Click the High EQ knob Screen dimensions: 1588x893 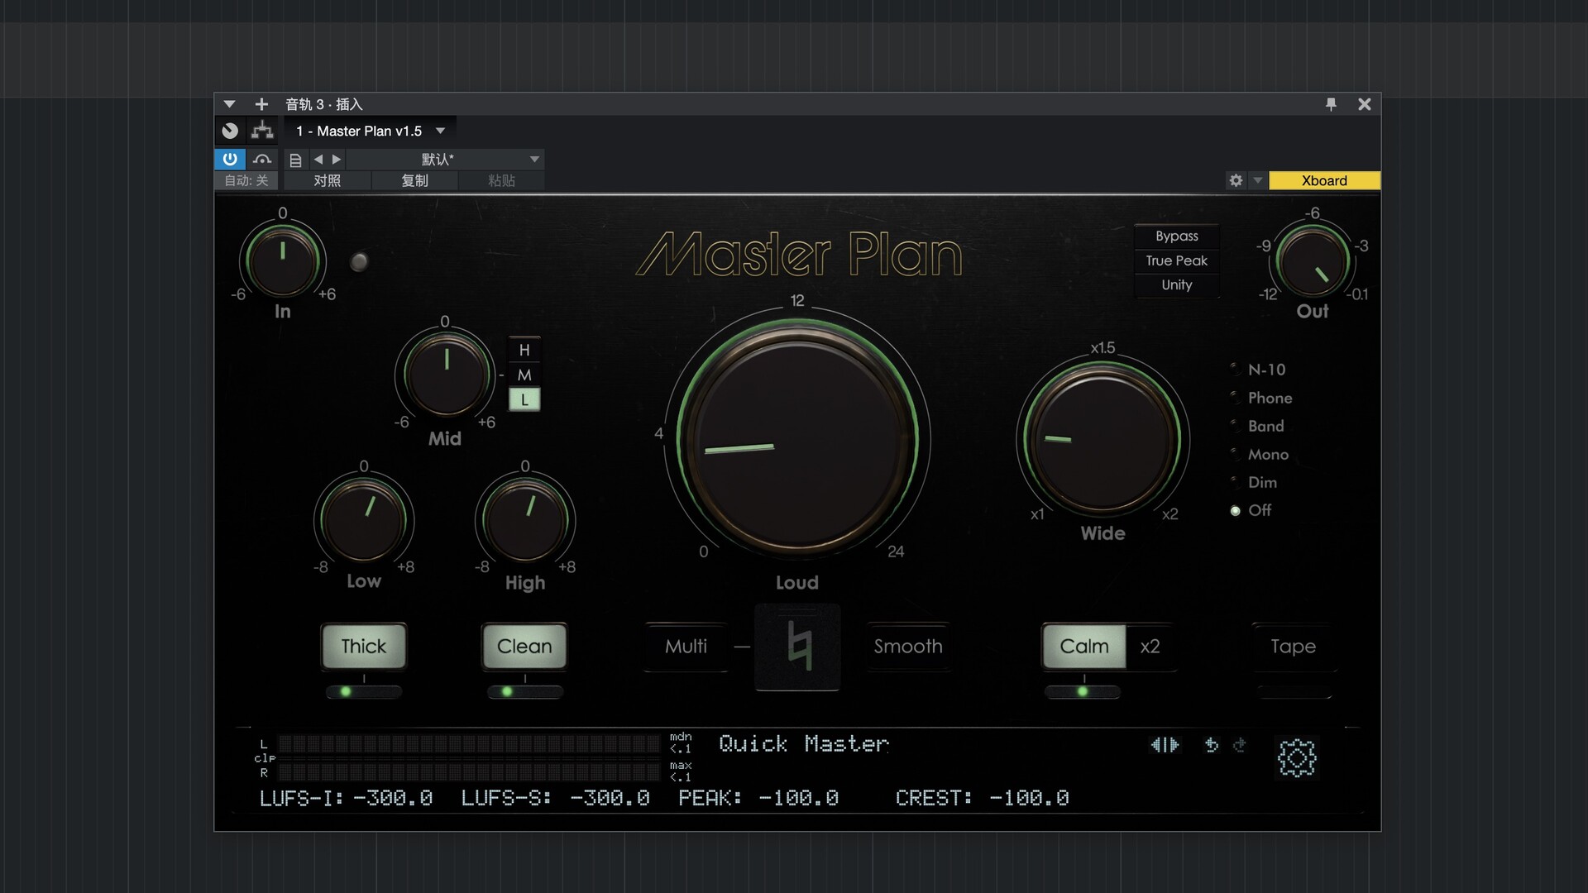pos(525,521)
